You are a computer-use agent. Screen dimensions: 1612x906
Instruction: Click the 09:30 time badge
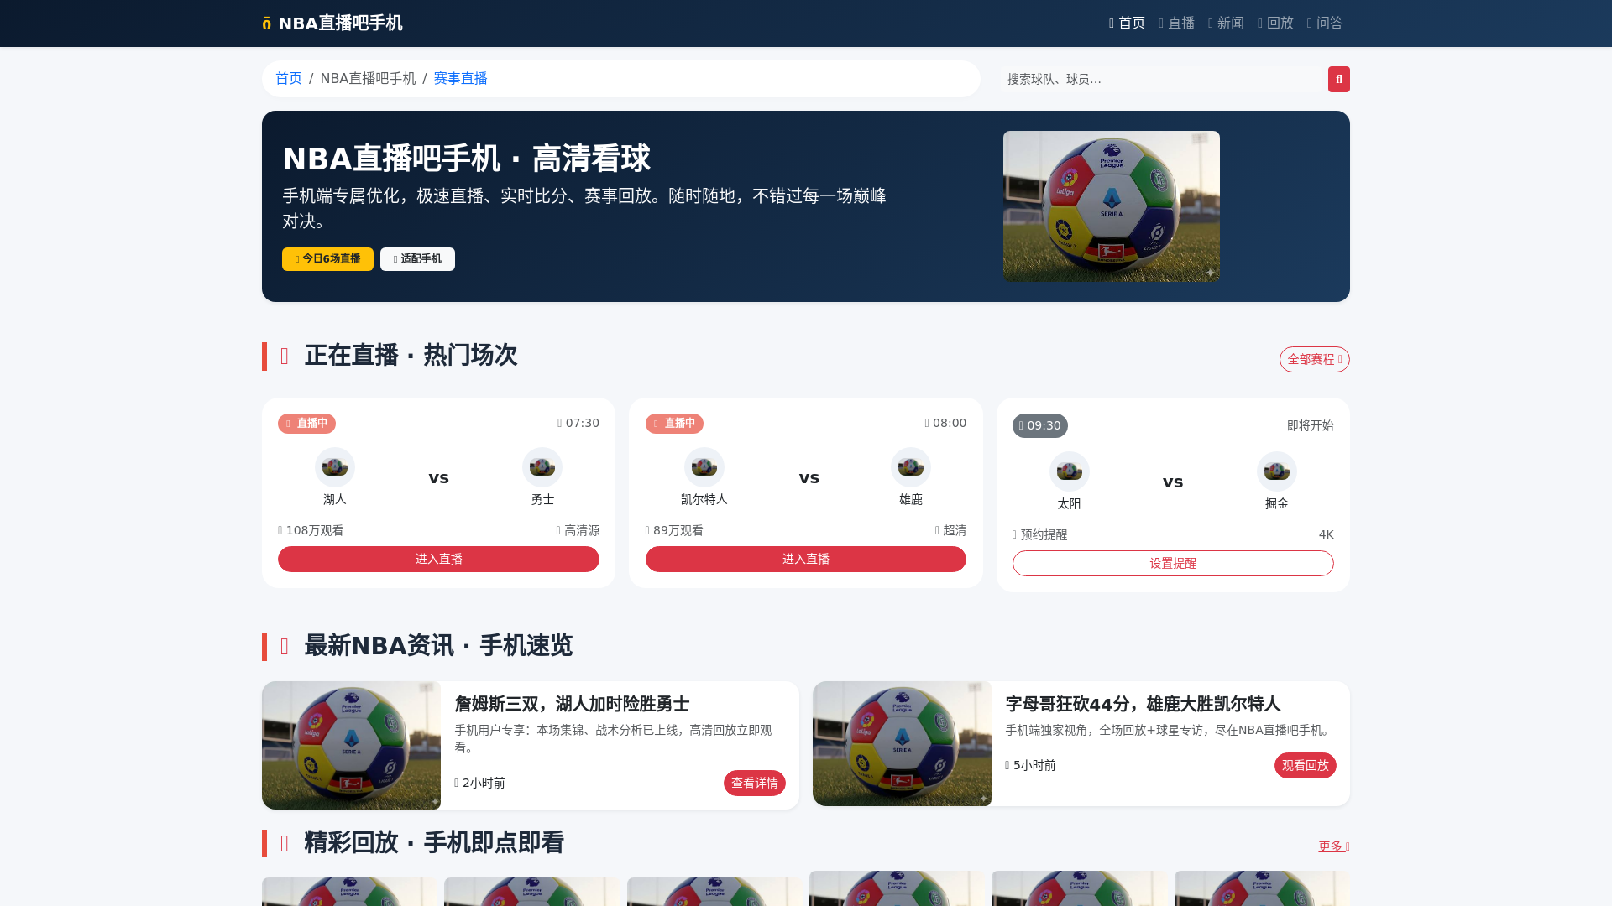pyautogui.click(x=1040, y=426)
